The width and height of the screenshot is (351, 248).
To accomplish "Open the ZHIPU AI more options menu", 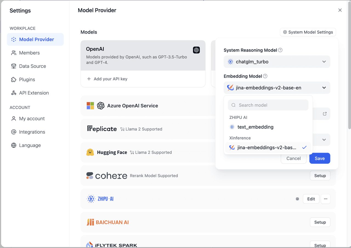I will pyautogui.click(x=325, y=199).
